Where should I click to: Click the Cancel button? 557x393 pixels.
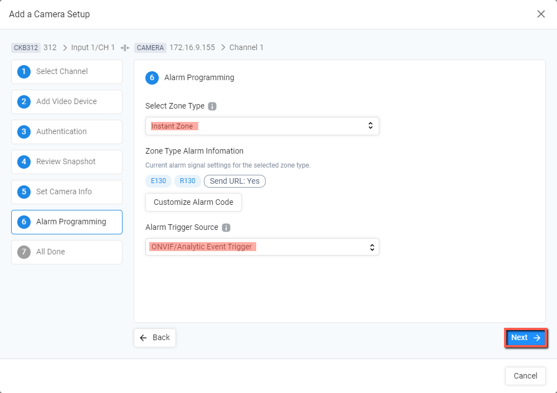coord(525,376)
